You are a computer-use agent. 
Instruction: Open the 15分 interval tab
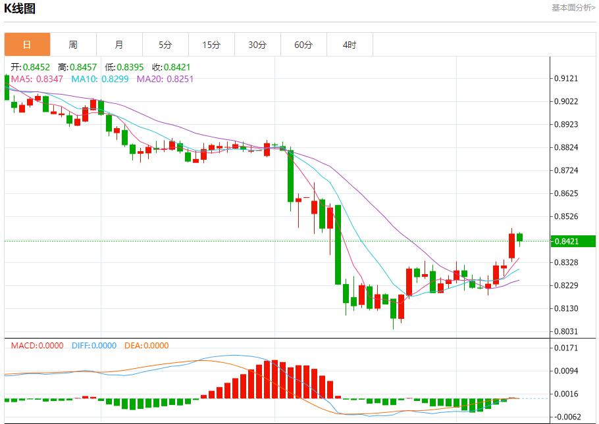pyautogui.click(x=212, y=45)
